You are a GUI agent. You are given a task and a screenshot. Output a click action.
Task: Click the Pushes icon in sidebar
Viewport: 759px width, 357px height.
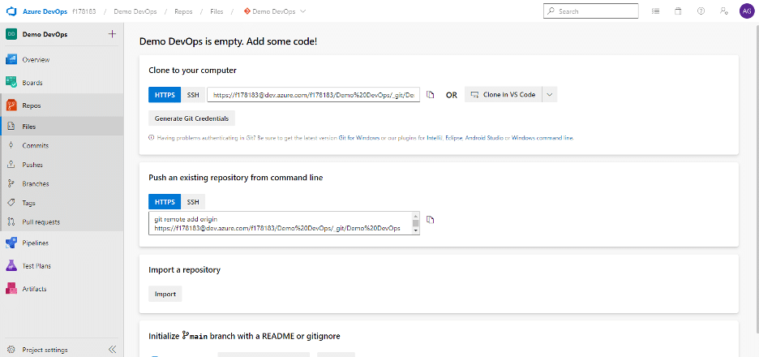pyautogui.click(x=11, y=165)
